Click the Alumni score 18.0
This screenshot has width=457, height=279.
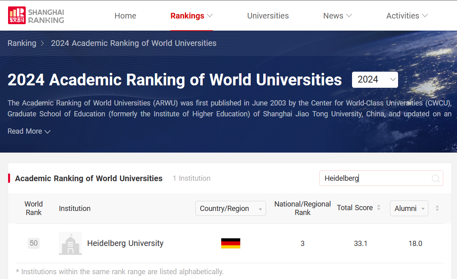415,244
